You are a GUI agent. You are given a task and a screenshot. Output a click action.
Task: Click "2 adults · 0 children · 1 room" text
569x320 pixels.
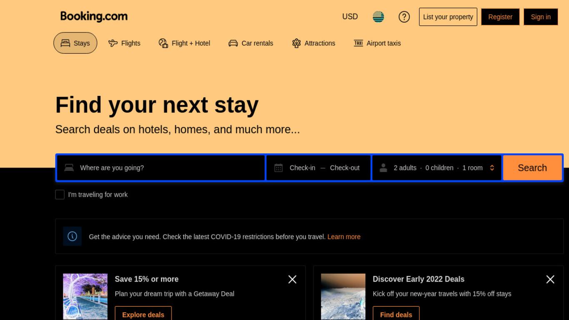click(x=438, y=167)
